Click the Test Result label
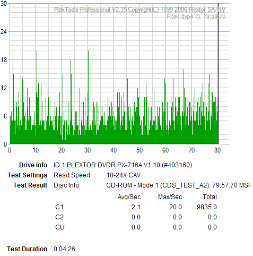Screen dimensions: 253x256 point(30,185)
